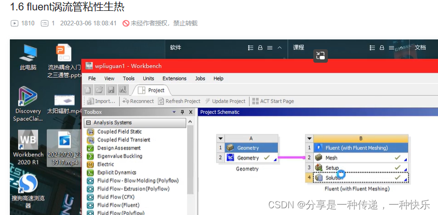The width and height of the screenshot is (438, 215).
Task: Select the Setup cell in system B
Action: point(361,168)
